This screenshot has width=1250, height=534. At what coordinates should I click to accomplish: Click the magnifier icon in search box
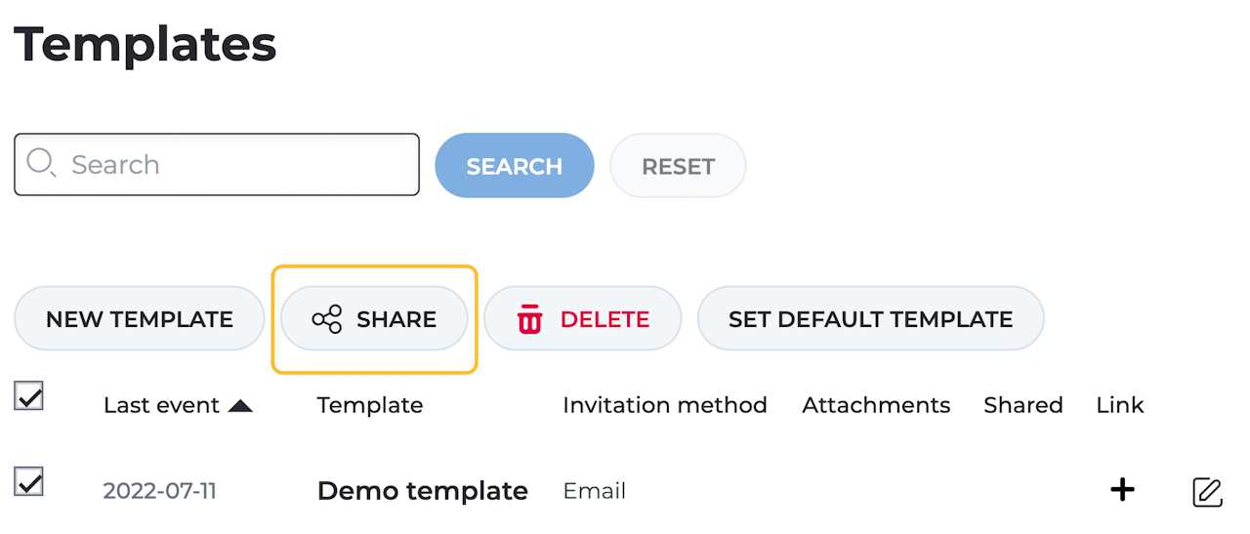coord(41,163)
